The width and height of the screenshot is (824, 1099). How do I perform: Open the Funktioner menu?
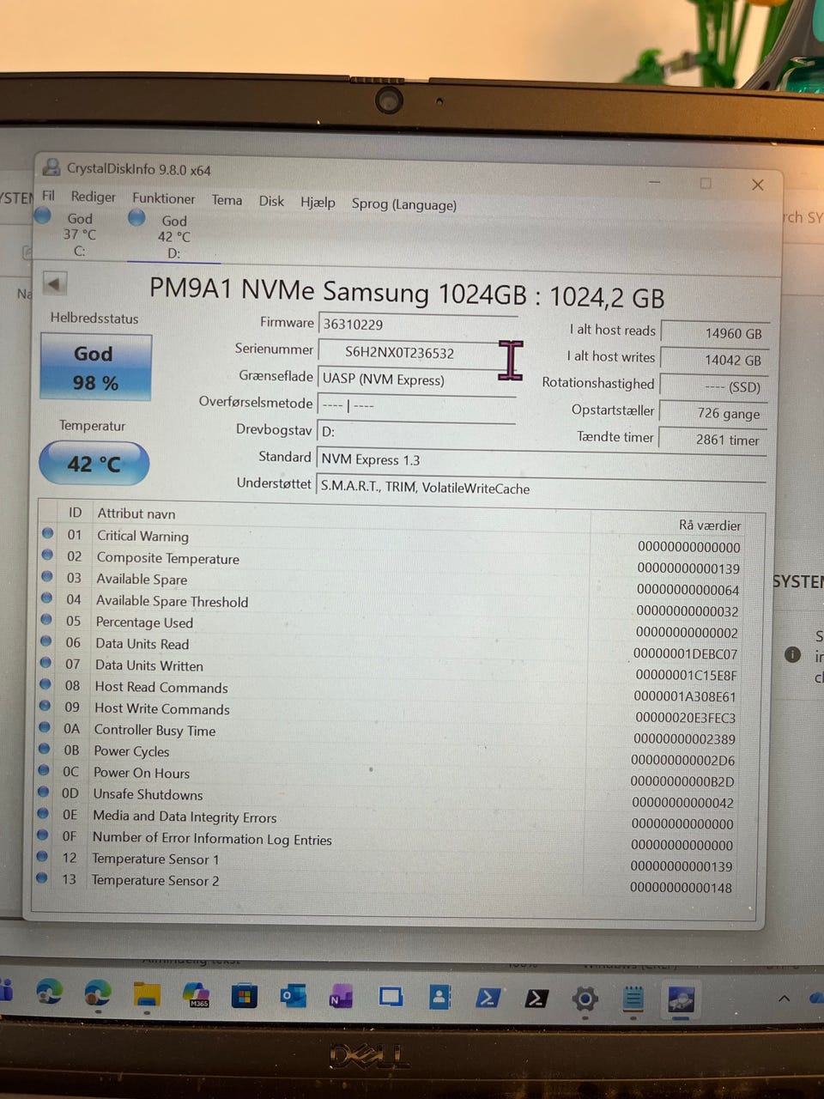pos(163,198)
